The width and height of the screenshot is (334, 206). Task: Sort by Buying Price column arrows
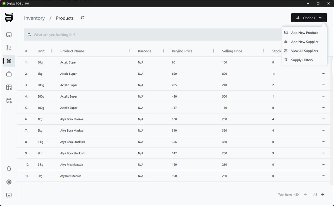click(213, 51)
